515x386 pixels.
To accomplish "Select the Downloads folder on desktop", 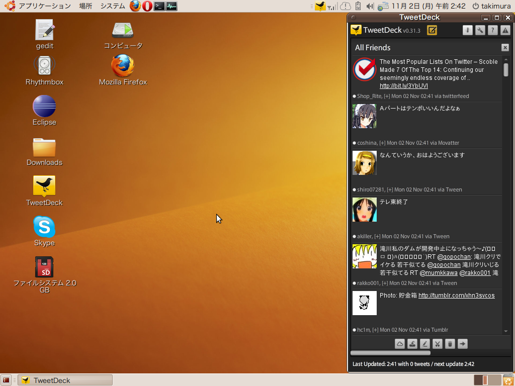I will coord(44,152).
